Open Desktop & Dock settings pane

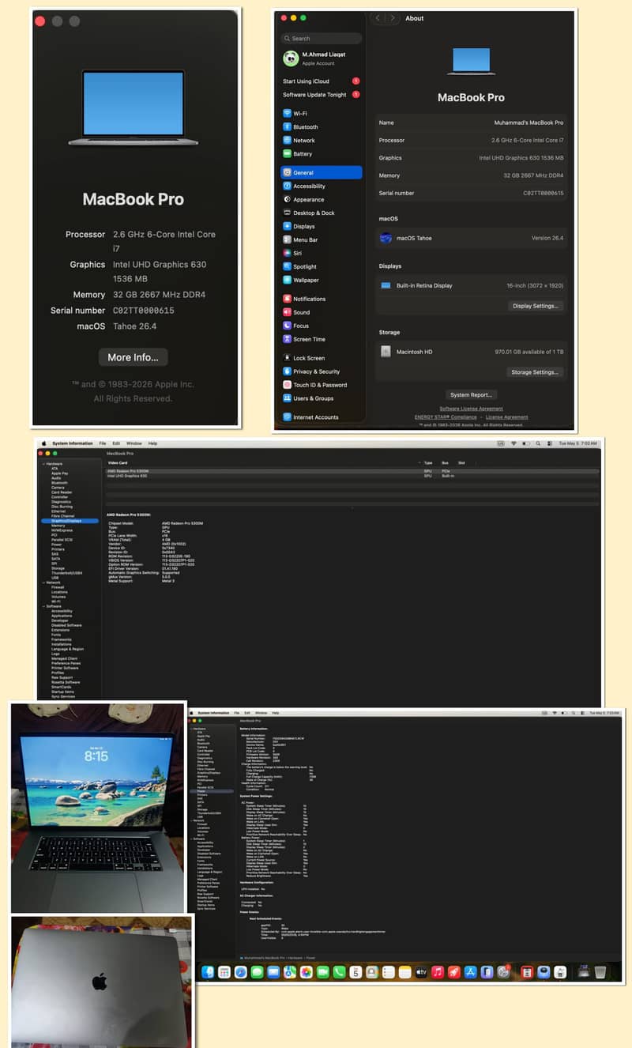(x=321, y=213)
